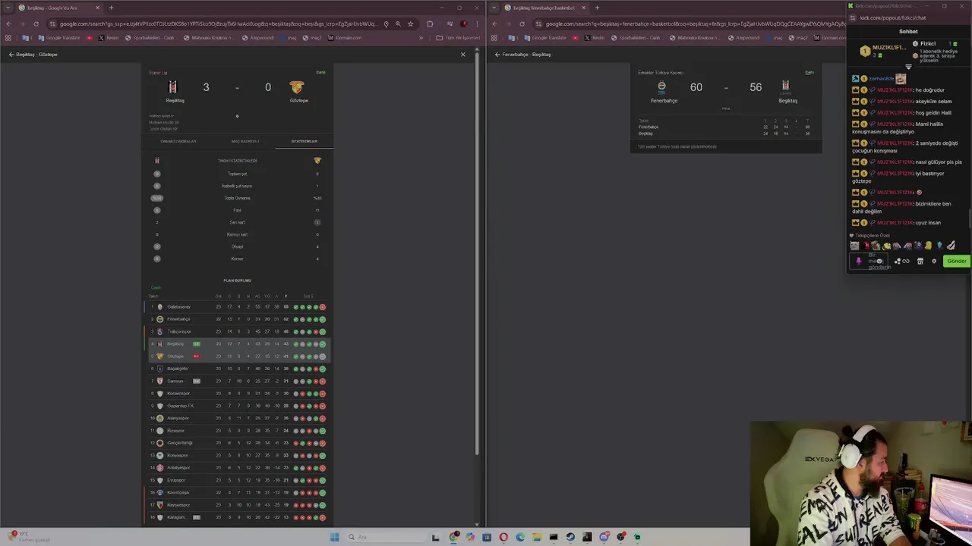The image size is (972, 546).
Task: Close the 'beşiktaş - Google'da Ara' tab
Action: (99, 8)
